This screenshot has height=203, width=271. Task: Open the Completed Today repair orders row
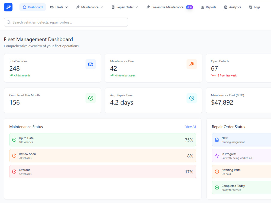pos(241,188)
